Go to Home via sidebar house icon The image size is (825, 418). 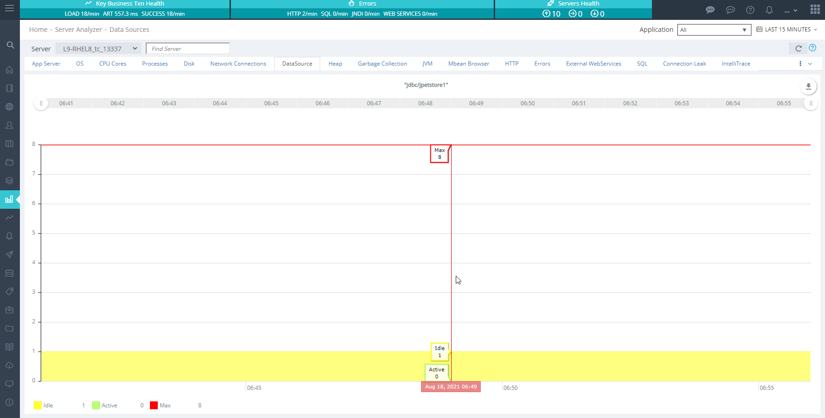pyautogui.click(x=9, y=70)
